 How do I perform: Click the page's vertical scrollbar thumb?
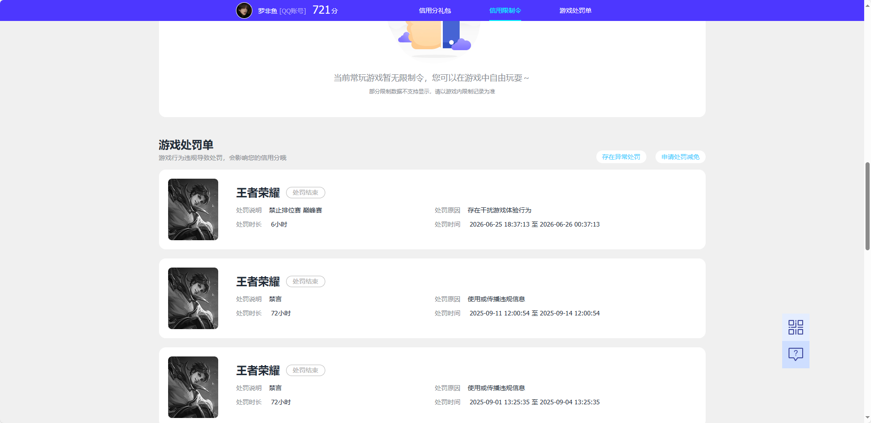867,206
